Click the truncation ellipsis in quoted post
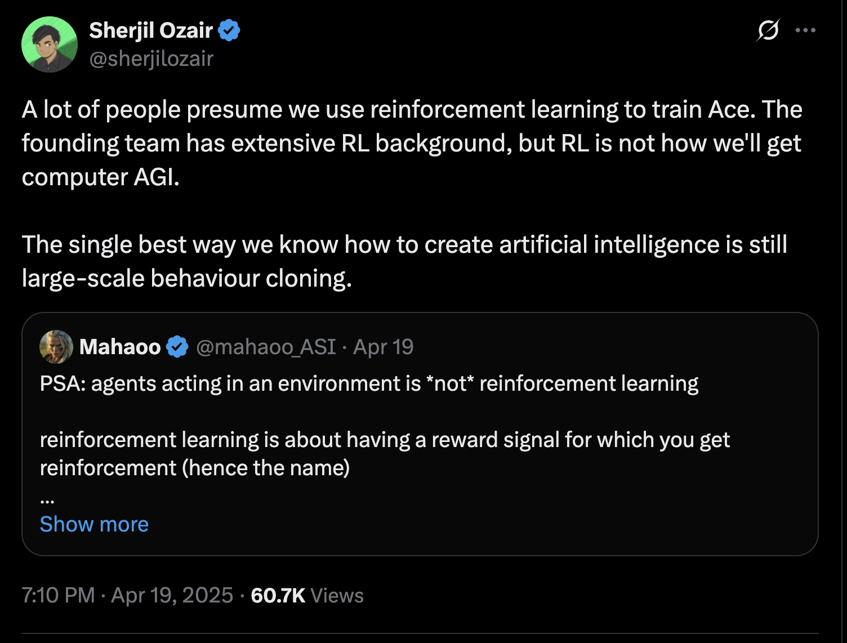 47,499
